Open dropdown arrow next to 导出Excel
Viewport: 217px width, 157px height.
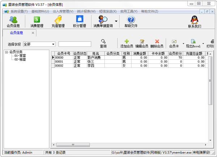(203, 44)
